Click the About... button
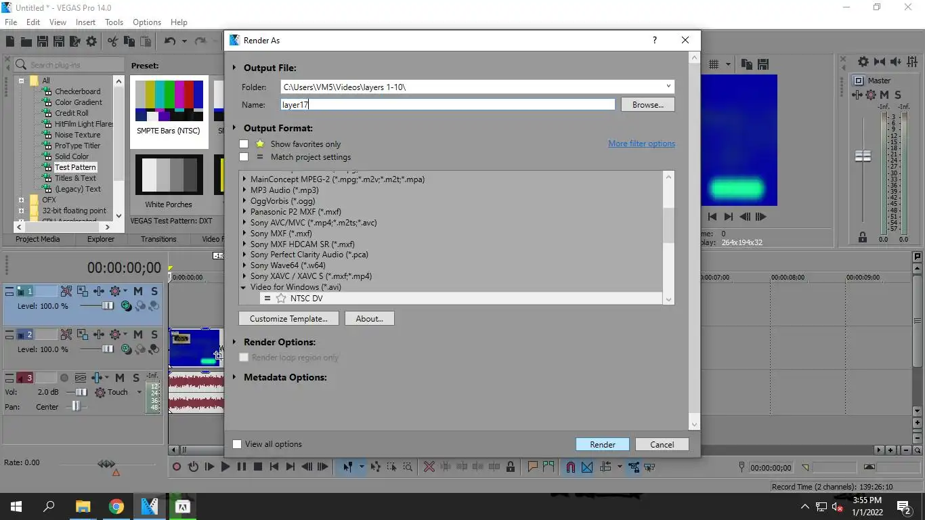Image resolution: width=925 pixels, height=520 pixels. click(370, 319)
